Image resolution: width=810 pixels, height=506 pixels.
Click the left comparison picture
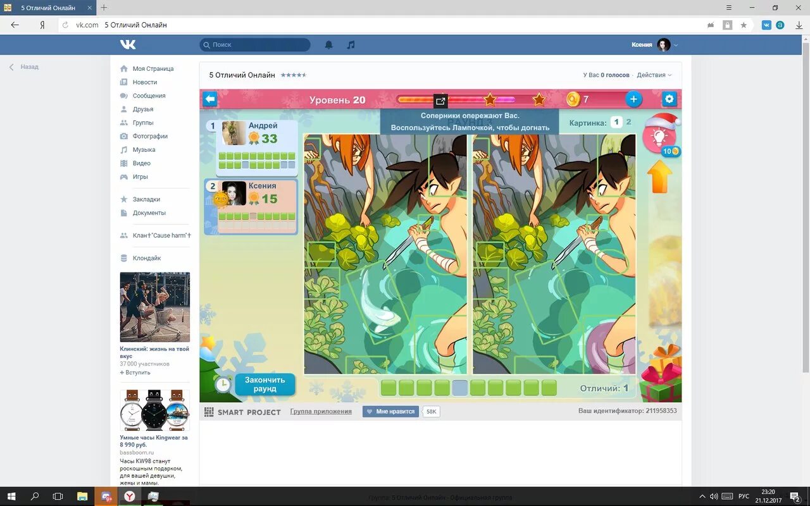coord(385,254)
